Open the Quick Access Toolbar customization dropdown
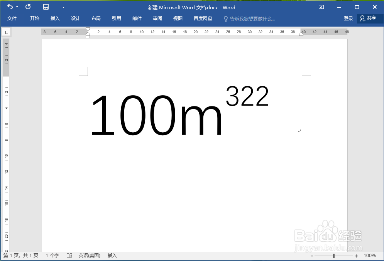Viewport: 384px width, 261px height. coord(63,7)
